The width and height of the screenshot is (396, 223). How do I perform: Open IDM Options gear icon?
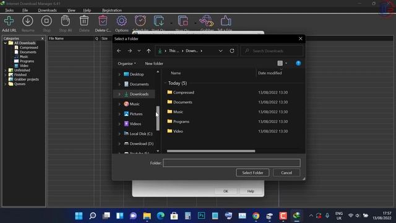(x=121, y=21)
